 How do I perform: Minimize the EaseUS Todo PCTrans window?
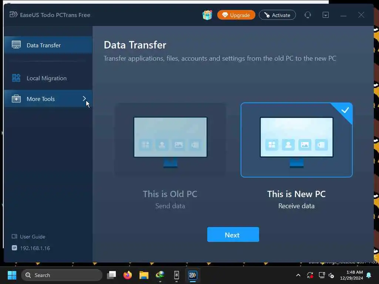(343, 16)
